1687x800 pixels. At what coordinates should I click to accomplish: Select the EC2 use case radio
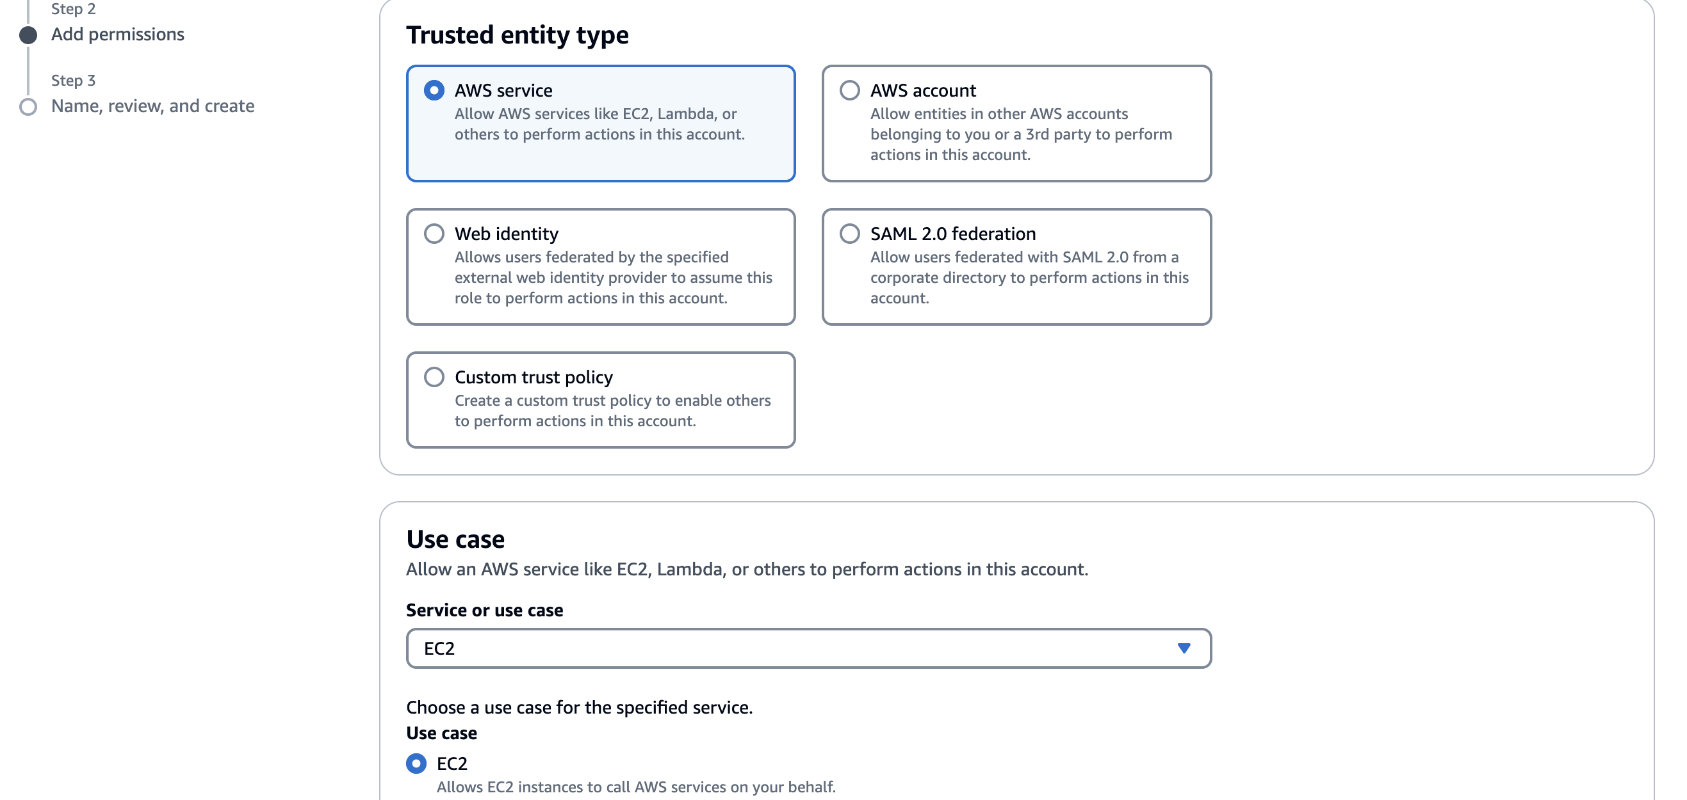tap(416, 764)
